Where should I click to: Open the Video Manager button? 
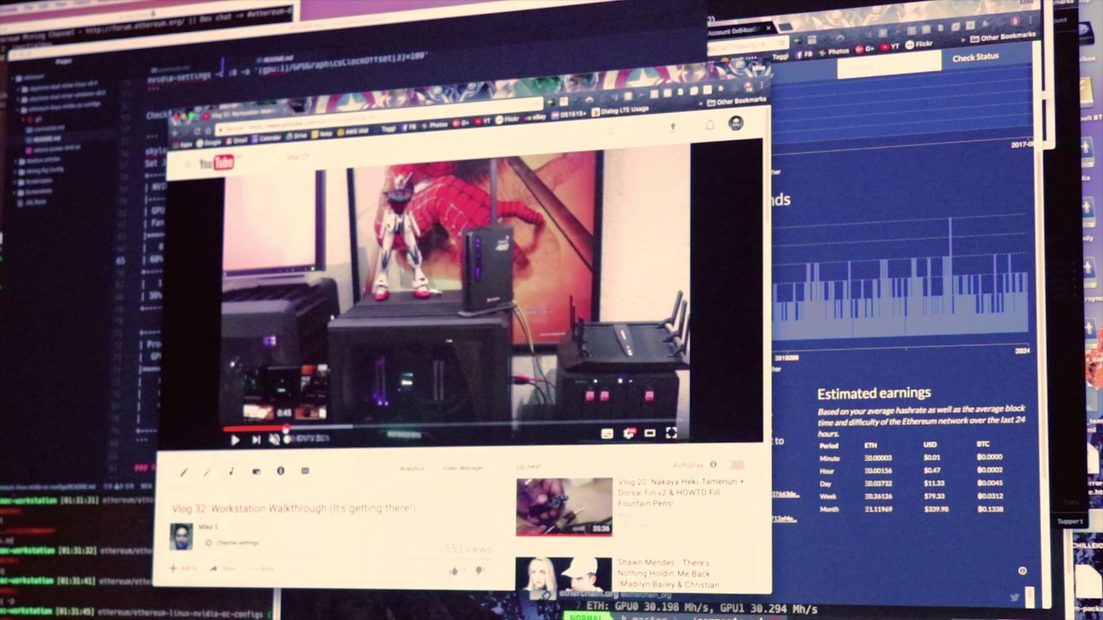463,468
